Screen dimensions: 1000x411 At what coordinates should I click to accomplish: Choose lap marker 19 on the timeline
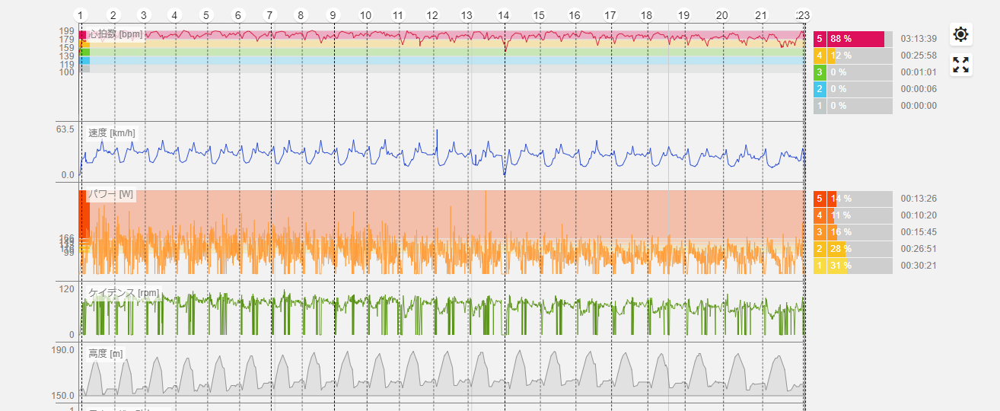(683, 15)
